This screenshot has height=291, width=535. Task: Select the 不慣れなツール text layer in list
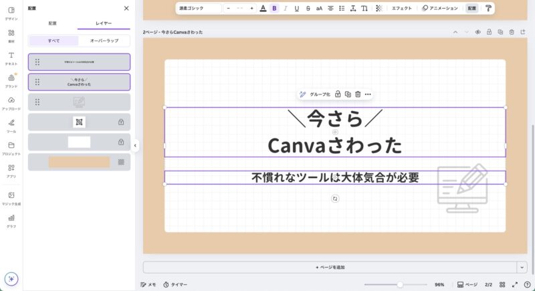pos(79,62)
